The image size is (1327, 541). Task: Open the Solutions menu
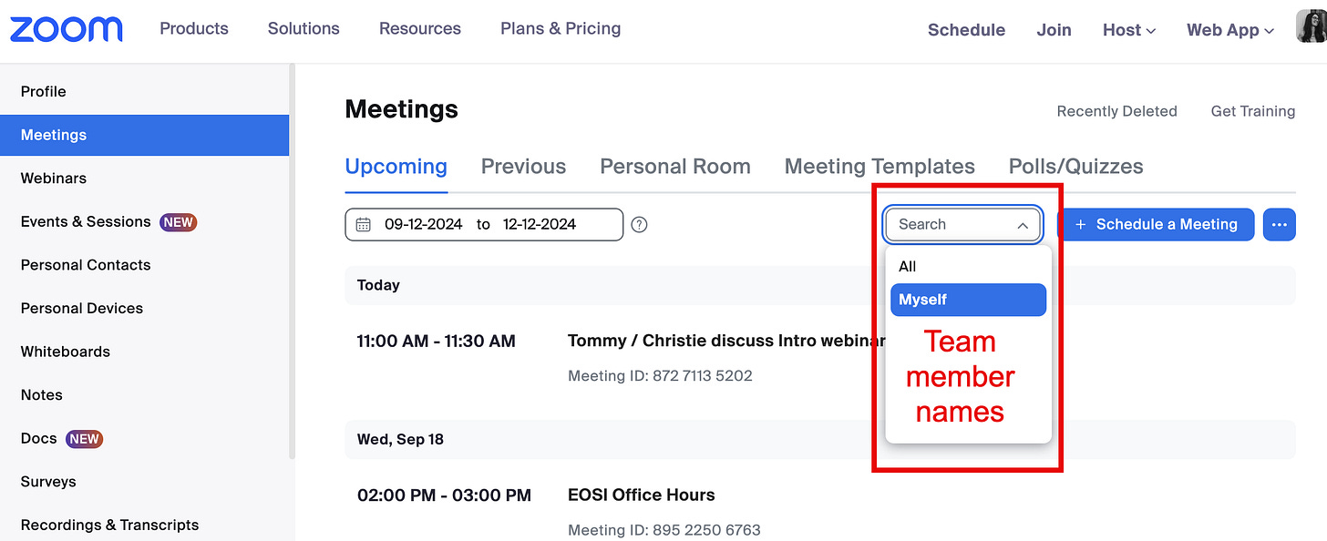pyautogui.click(x=303, y=28)
